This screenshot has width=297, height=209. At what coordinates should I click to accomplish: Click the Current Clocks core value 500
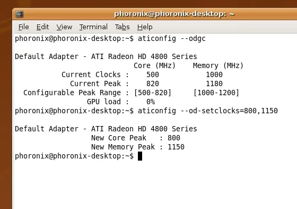tap(153, 74)
